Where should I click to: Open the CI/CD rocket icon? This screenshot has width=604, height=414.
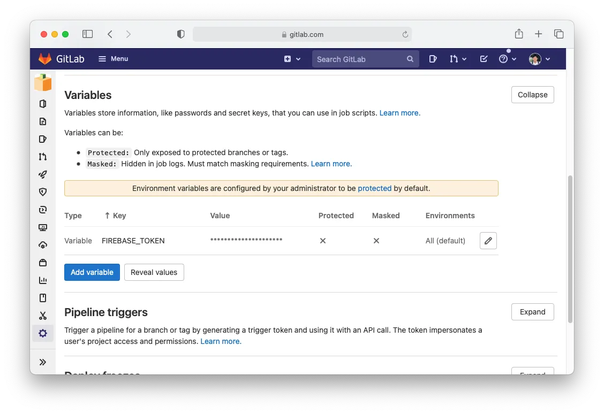(x=43, y=174)
